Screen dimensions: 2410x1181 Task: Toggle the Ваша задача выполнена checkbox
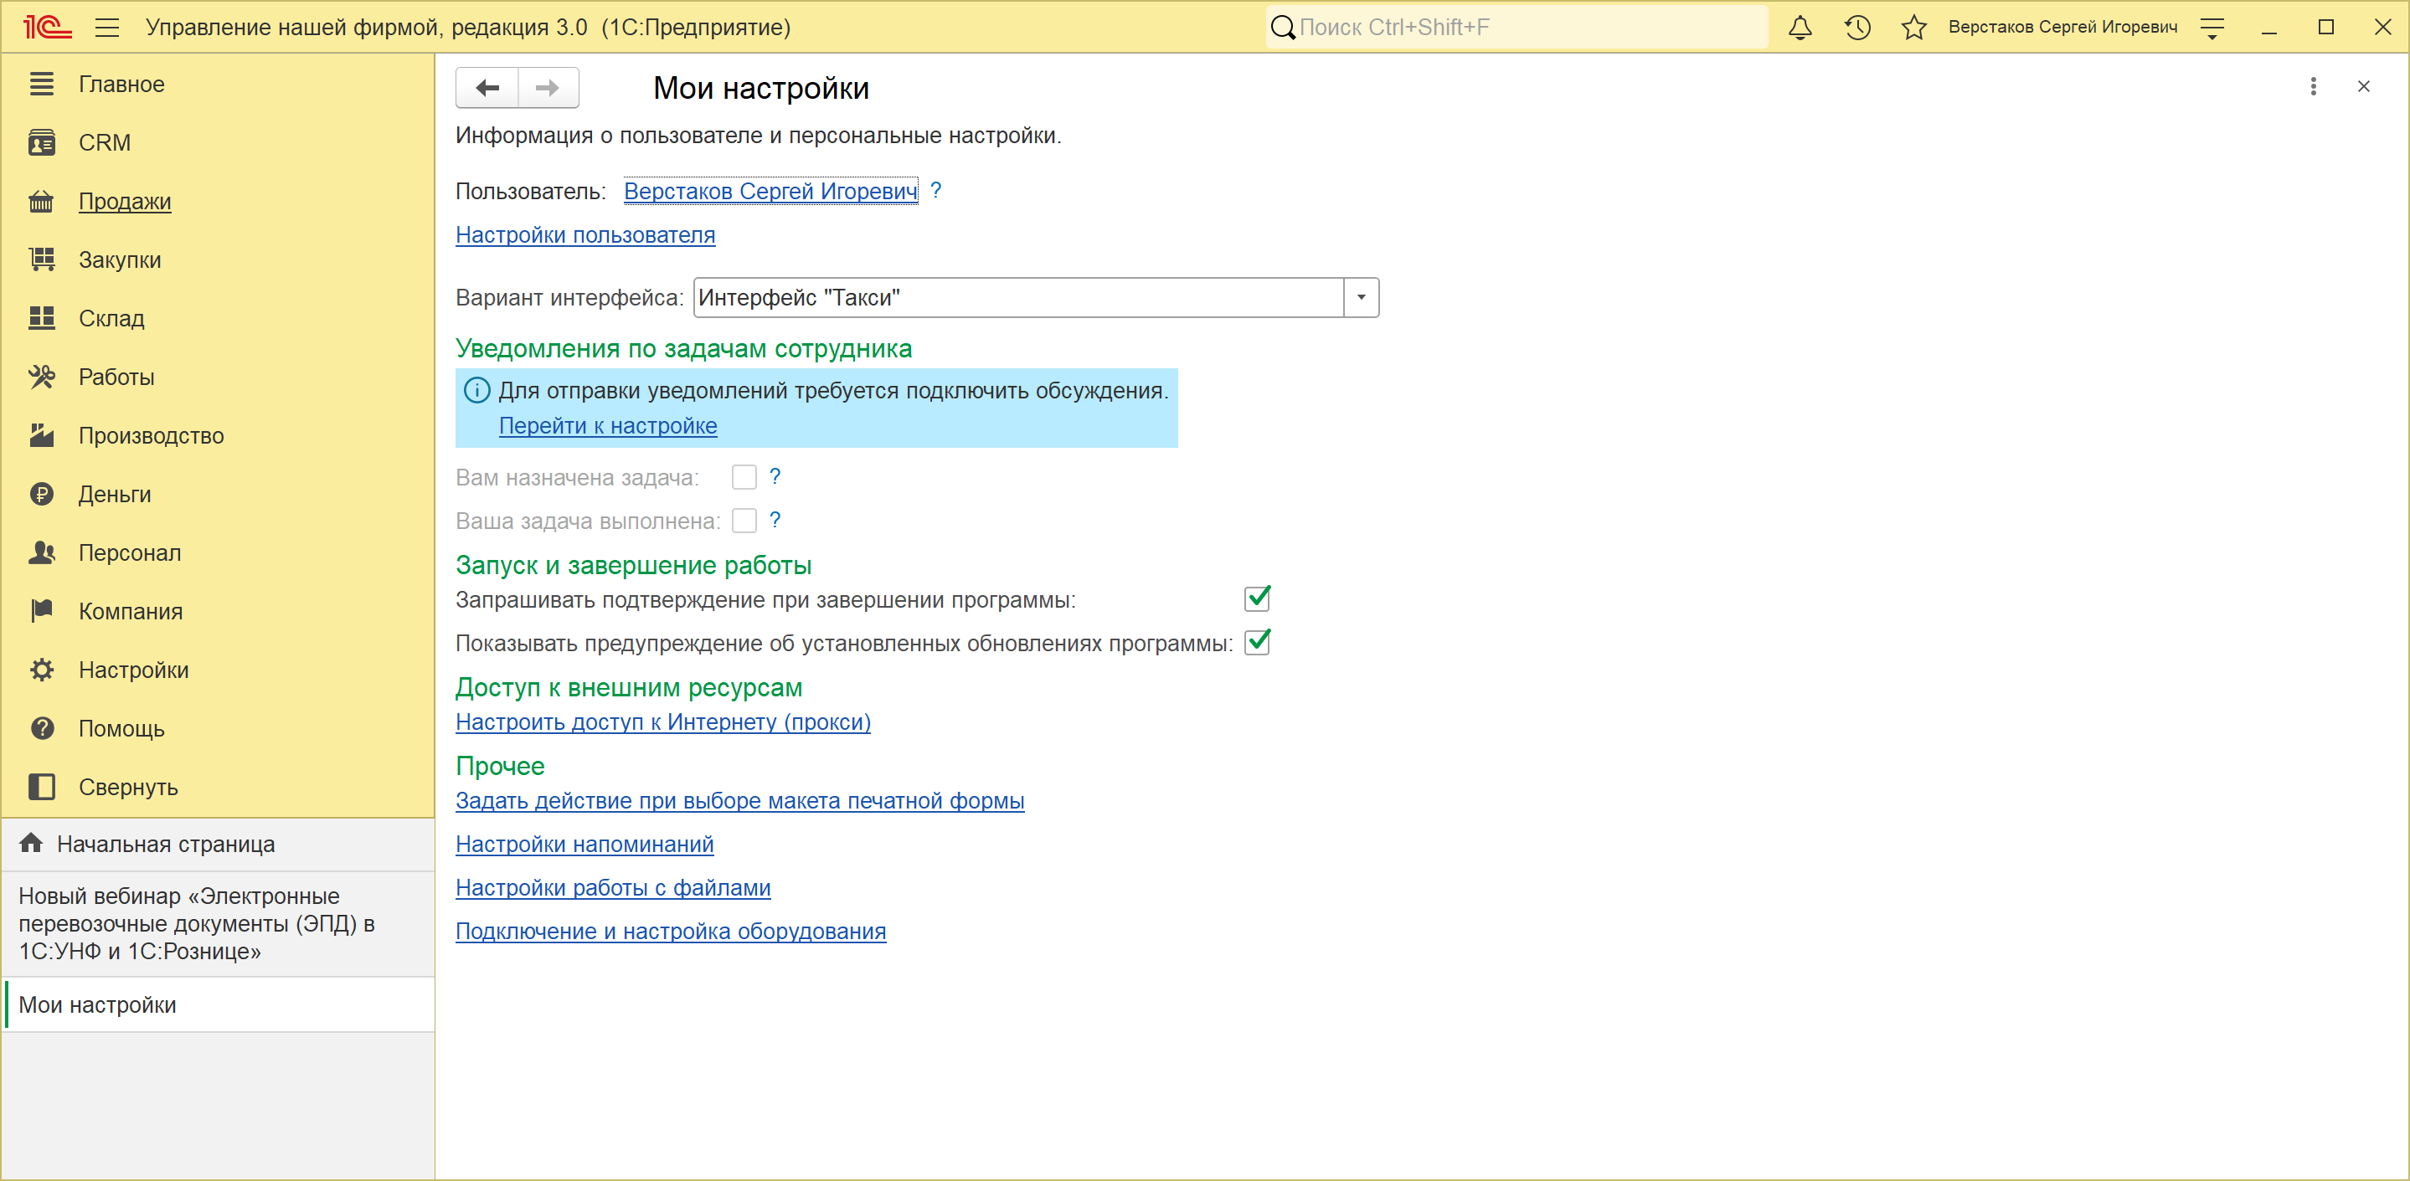pos(744,521)
